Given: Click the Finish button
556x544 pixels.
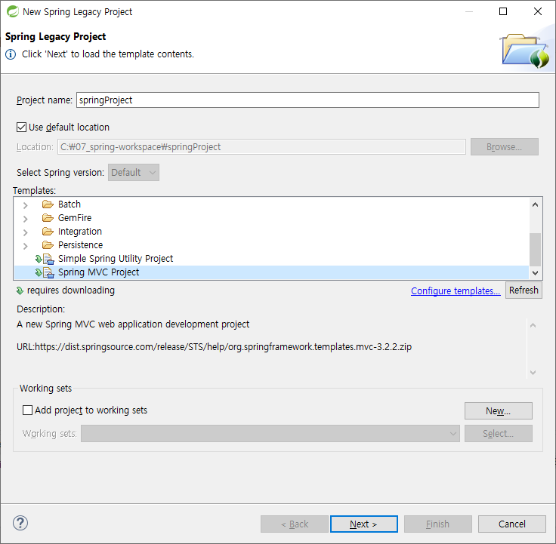Looking at the screenshot, I should click(x=438, y=524).
